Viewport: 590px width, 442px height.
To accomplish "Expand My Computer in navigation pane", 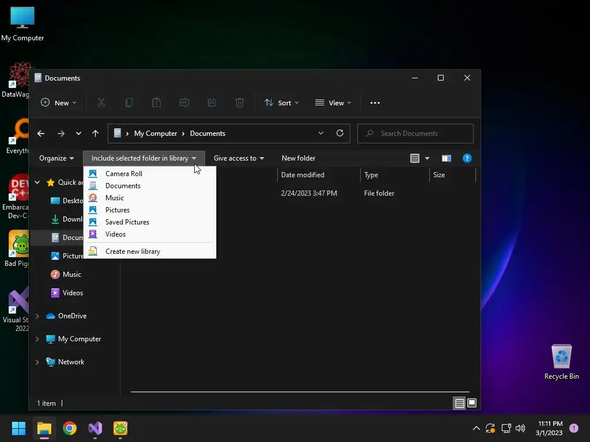I will point(37,339).
